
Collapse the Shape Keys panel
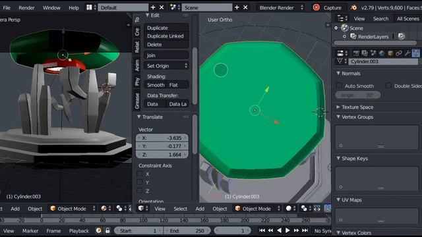[x=338, y=158]
